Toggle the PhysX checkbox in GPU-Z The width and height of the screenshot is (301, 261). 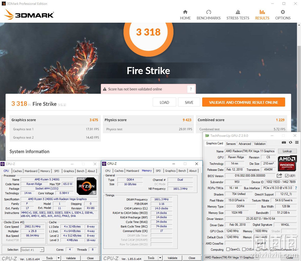pos(258,249)
